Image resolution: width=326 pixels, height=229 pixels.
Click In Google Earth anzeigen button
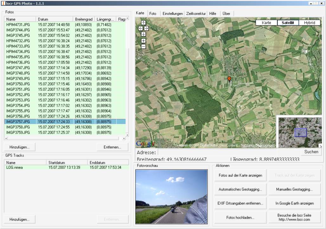294,203
